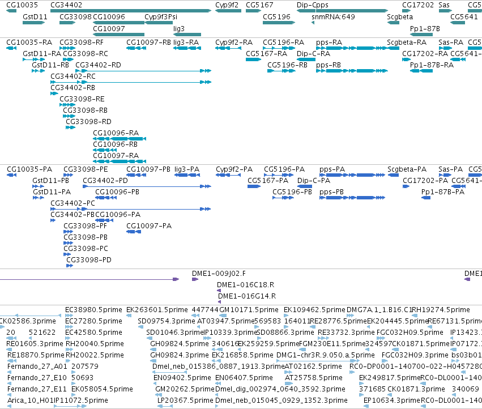
Task: Click the Fernando_27_A01 EST label
Action: 37,367
